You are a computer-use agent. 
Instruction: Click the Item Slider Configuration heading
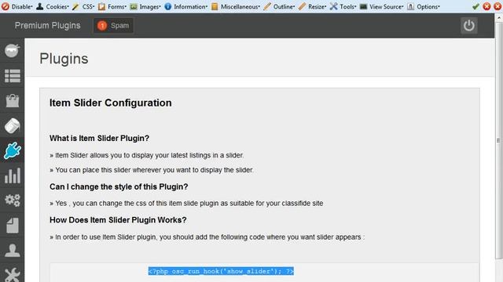(110, 103)
